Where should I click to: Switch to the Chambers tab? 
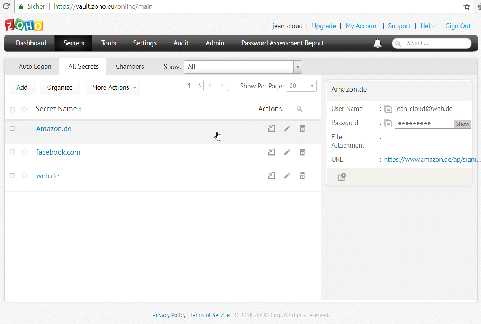click(130, 66)
